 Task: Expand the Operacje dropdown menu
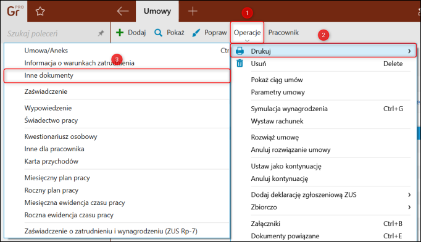coord(247,33)
